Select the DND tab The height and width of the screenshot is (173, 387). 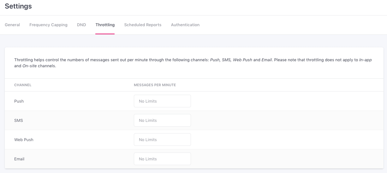81,25
